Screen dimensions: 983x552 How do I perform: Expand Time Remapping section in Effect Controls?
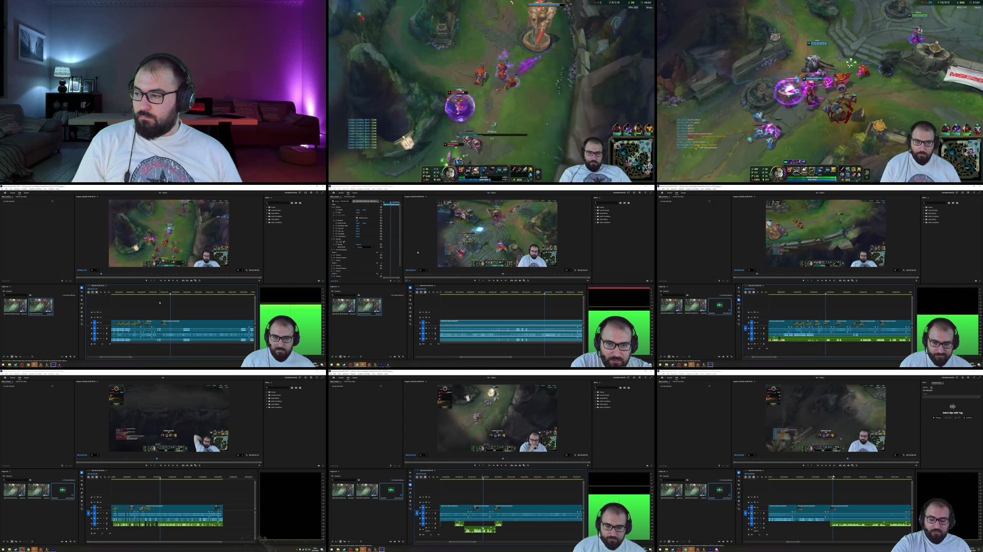pos(332,250)
